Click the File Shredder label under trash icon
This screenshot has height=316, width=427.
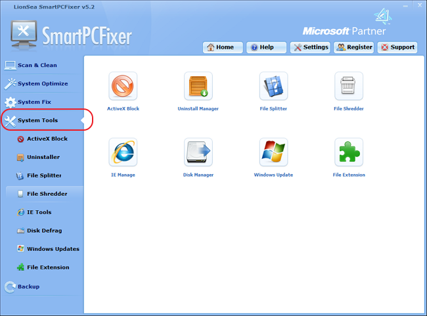tap(349, 108)
